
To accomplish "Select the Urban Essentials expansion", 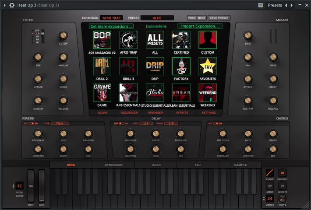I will 181,92.
